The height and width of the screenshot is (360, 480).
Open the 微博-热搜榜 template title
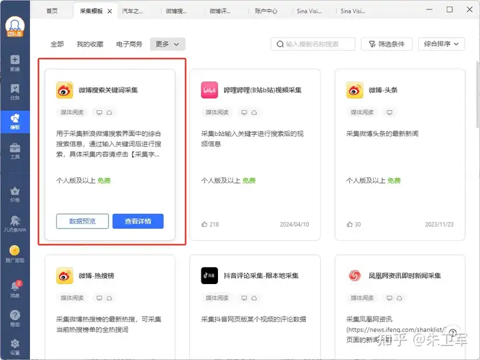pos(97,275)
